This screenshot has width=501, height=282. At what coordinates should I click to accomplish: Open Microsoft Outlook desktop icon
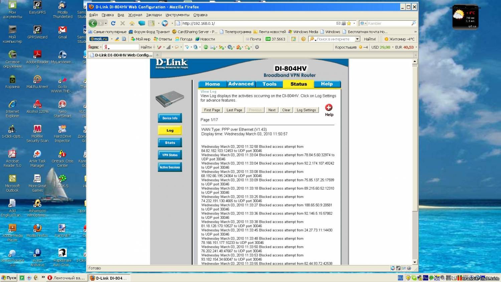coord(12,183)
